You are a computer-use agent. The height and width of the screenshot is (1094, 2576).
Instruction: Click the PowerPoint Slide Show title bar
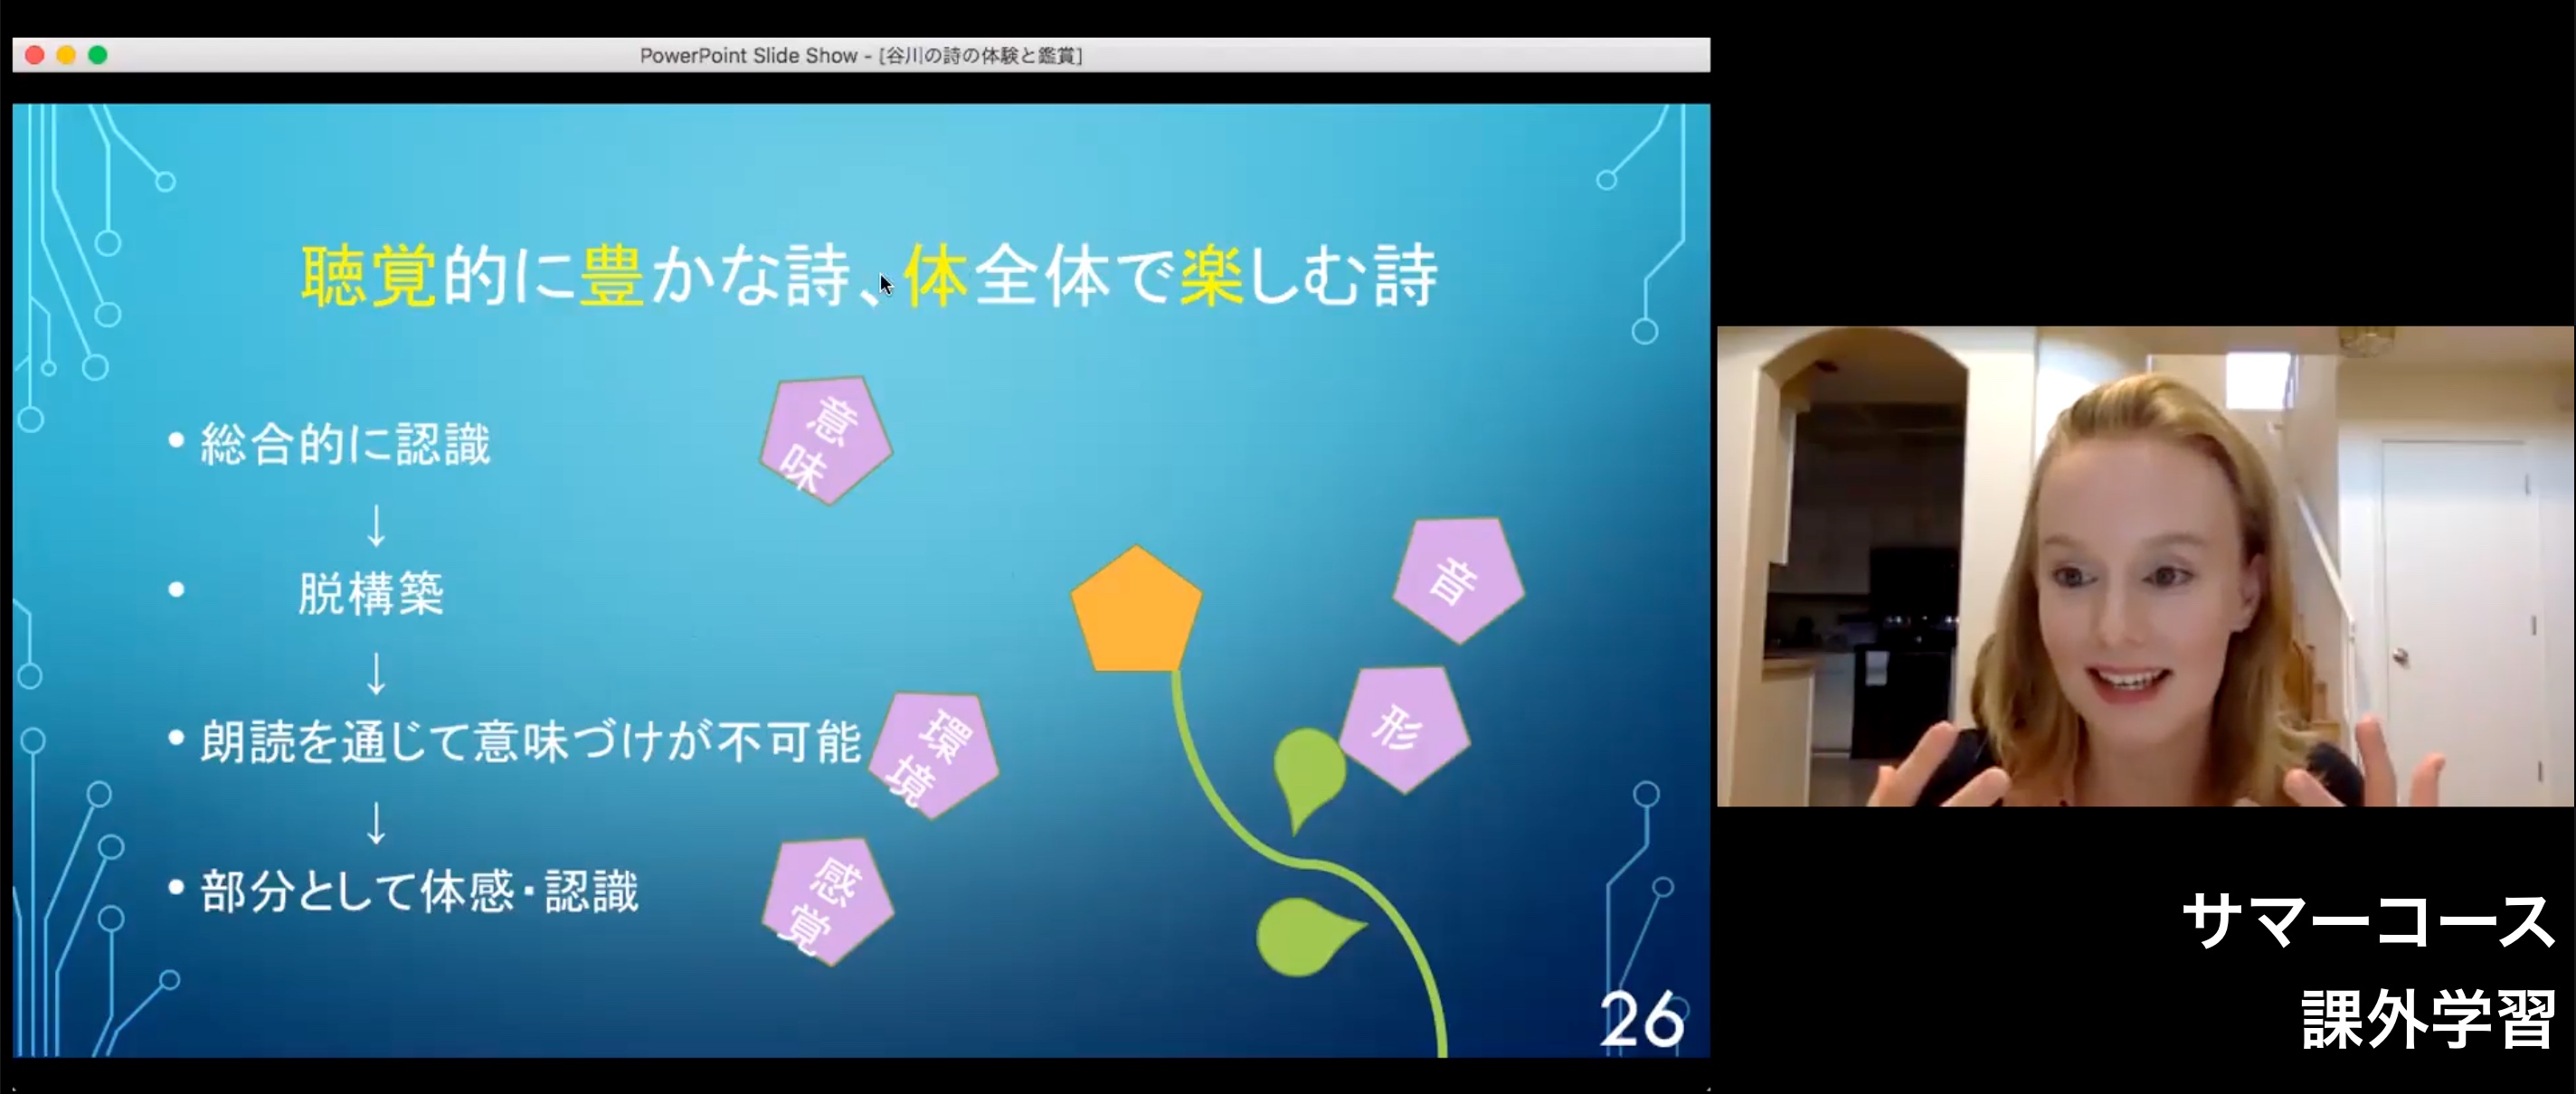(x=860, y=55)
